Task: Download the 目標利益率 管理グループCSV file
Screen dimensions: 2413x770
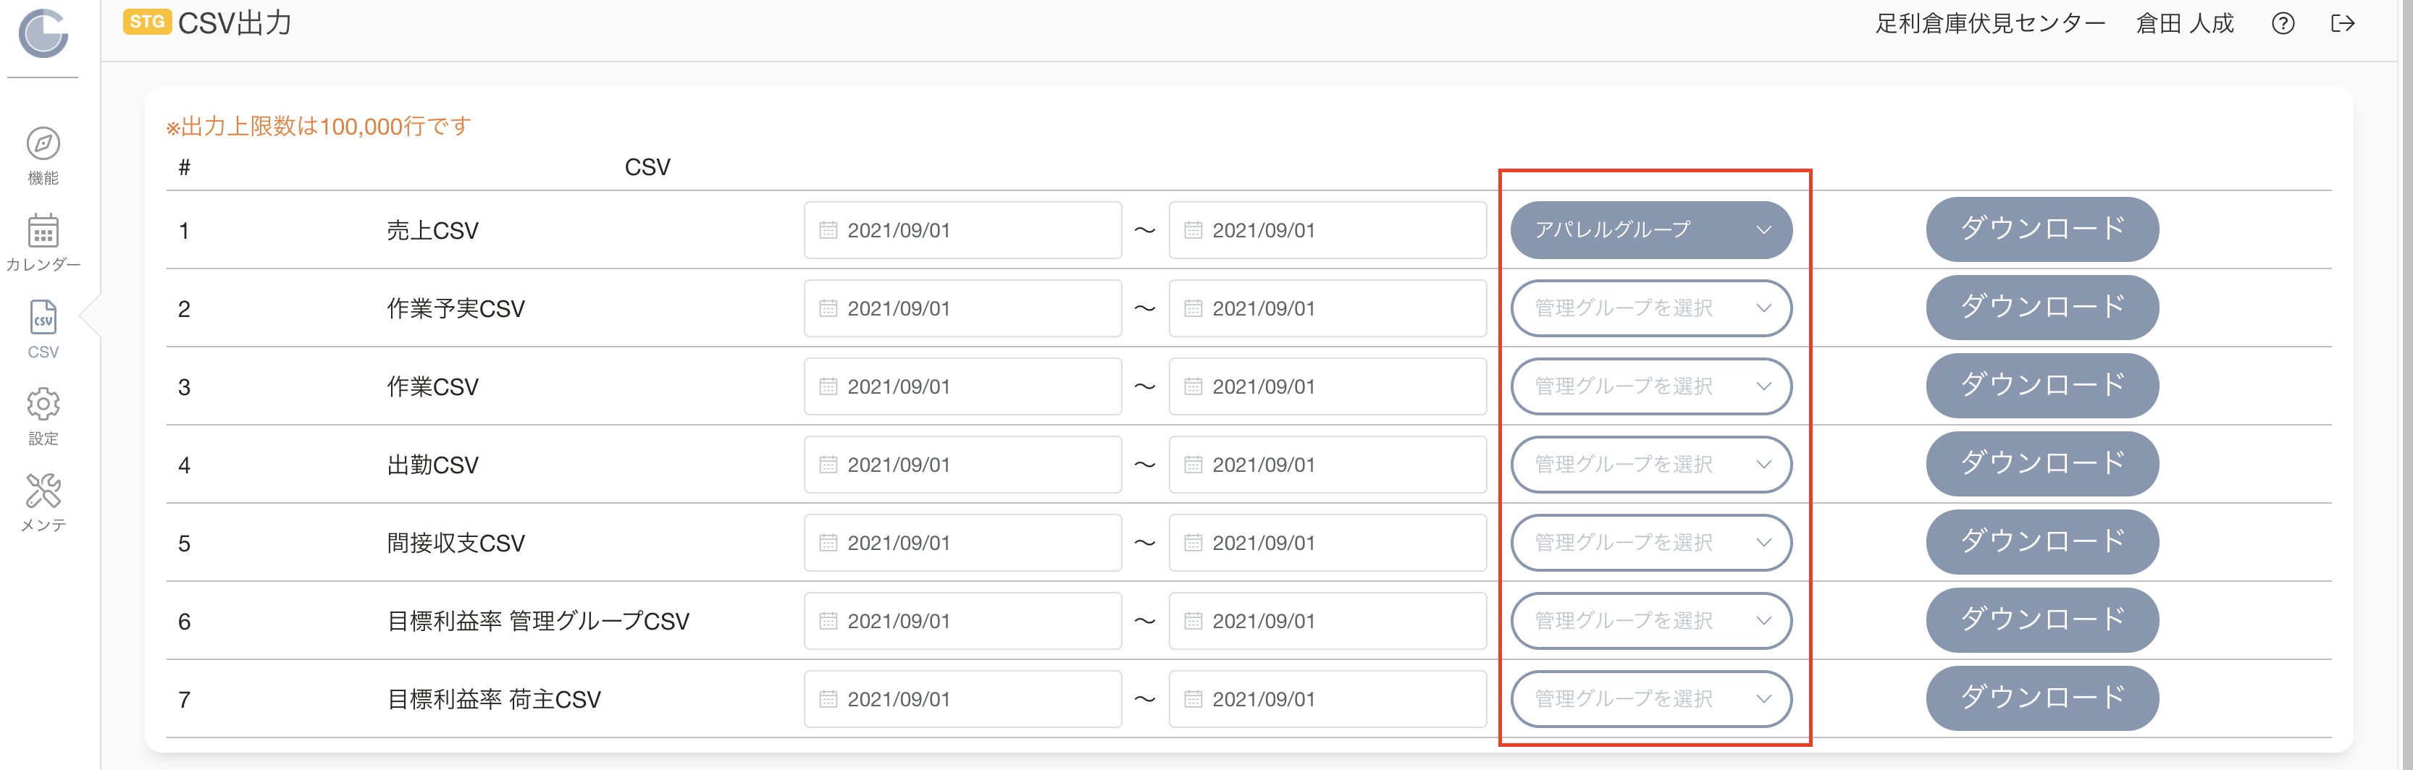Action: pos(2042,620)
